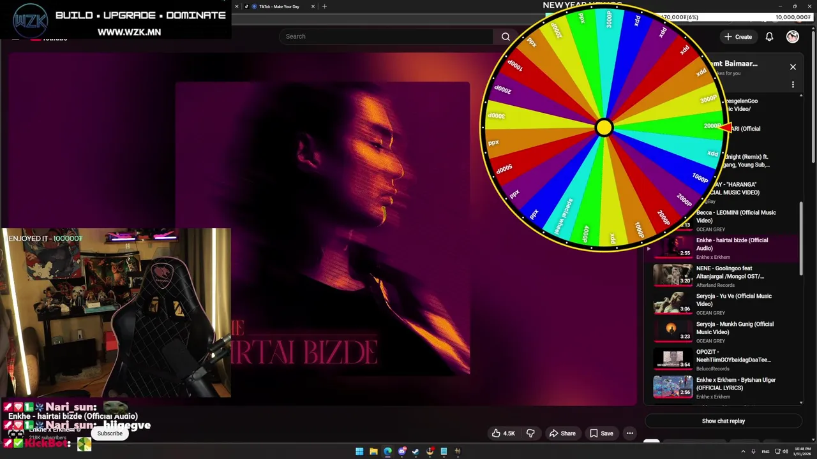This screenshot has height=459, width=817.
Task: Like the video (4.5K thumbs up)
Action: pos(503,433)
